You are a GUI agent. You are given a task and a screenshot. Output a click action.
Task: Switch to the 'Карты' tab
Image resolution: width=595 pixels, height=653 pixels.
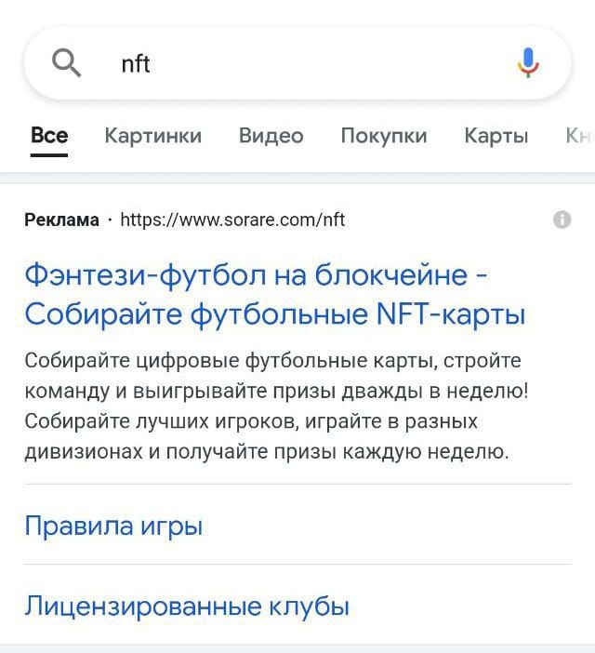tap(496, 136)
